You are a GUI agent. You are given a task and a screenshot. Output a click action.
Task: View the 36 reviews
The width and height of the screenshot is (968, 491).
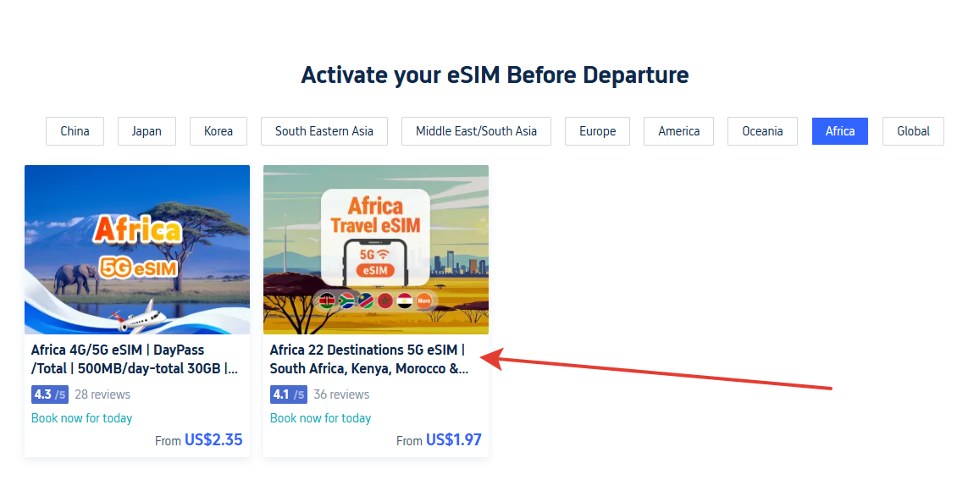coord(341,394)
